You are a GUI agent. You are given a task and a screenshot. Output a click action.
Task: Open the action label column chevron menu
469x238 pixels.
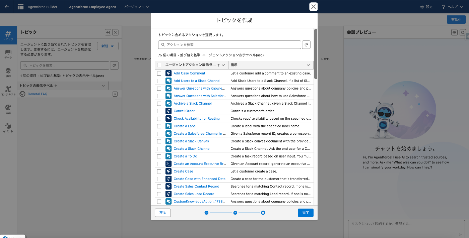[223, 65]
